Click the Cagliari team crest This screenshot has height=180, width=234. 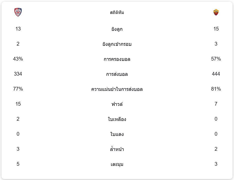(18, 12)
